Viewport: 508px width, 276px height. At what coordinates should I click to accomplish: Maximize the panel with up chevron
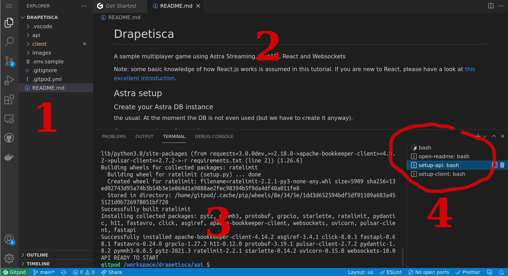494,136
